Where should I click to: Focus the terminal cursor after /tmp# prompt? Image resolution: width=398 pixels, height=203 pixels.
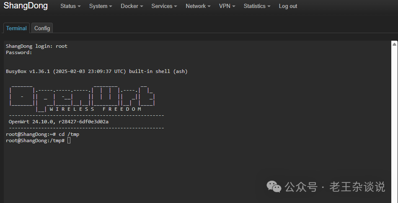tap(69, 141)
